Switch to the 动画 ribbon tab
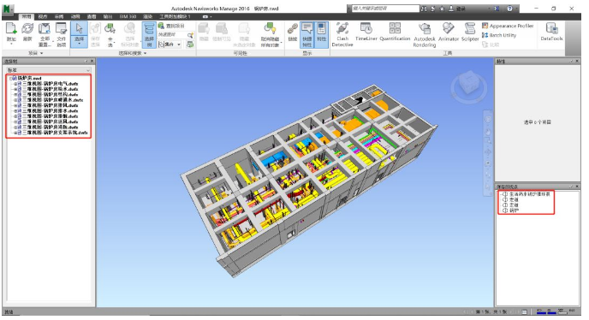This screenshot has width=589, height=320. [x=75, y=16]
